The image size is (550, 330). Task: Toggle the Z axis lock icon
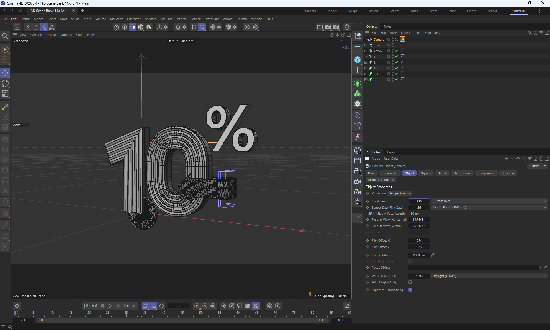44,27
